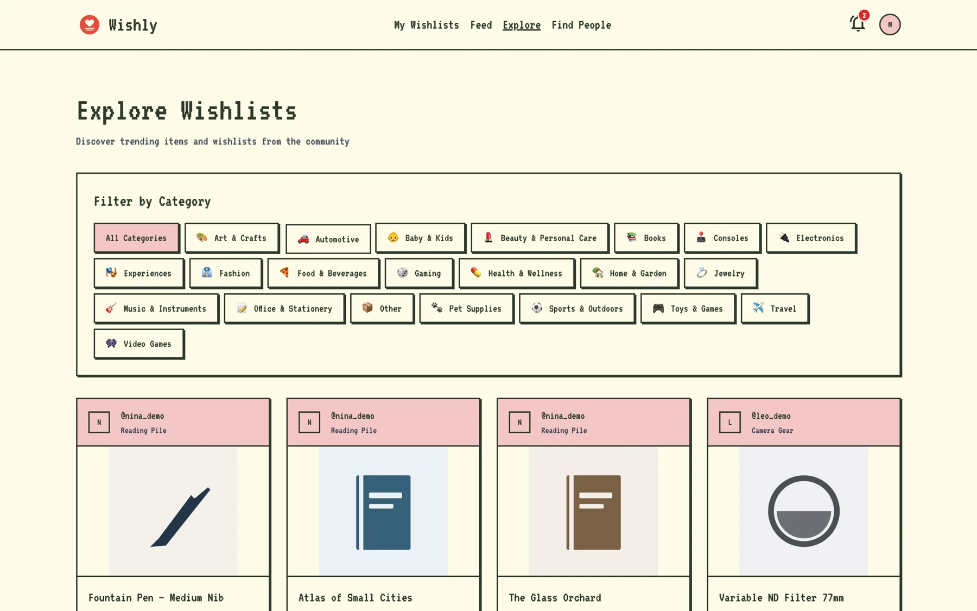Open the user profile avatar menu
977x611 pixels.
click(890, 24)
